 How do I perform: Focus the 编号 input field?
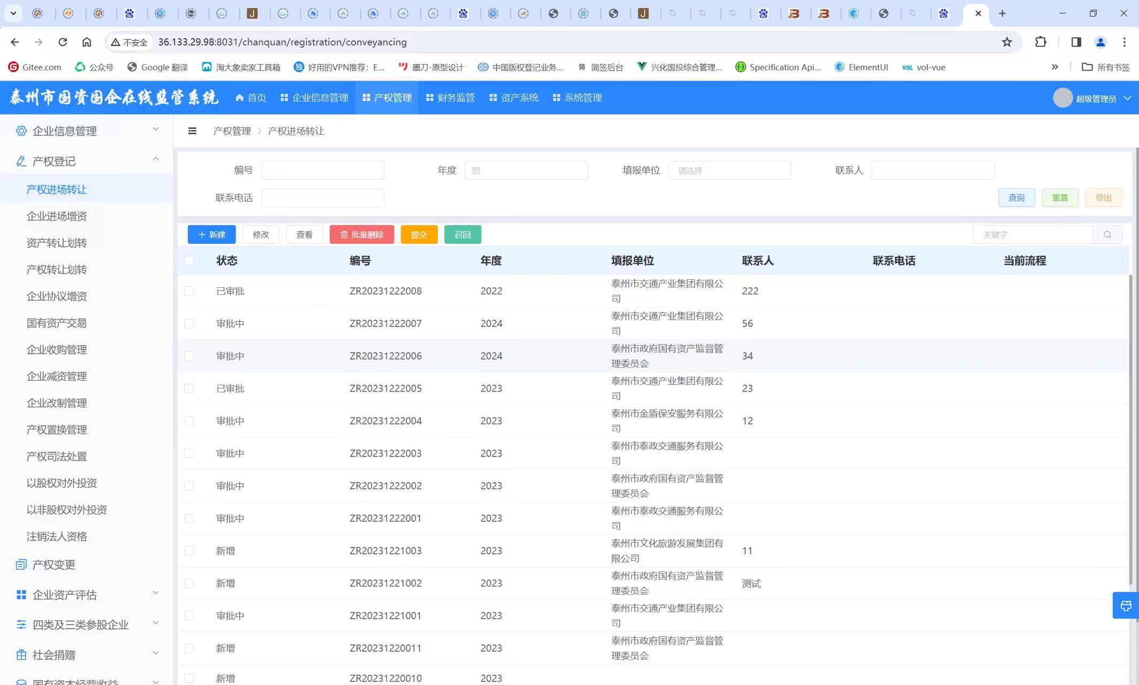(322, 170)
